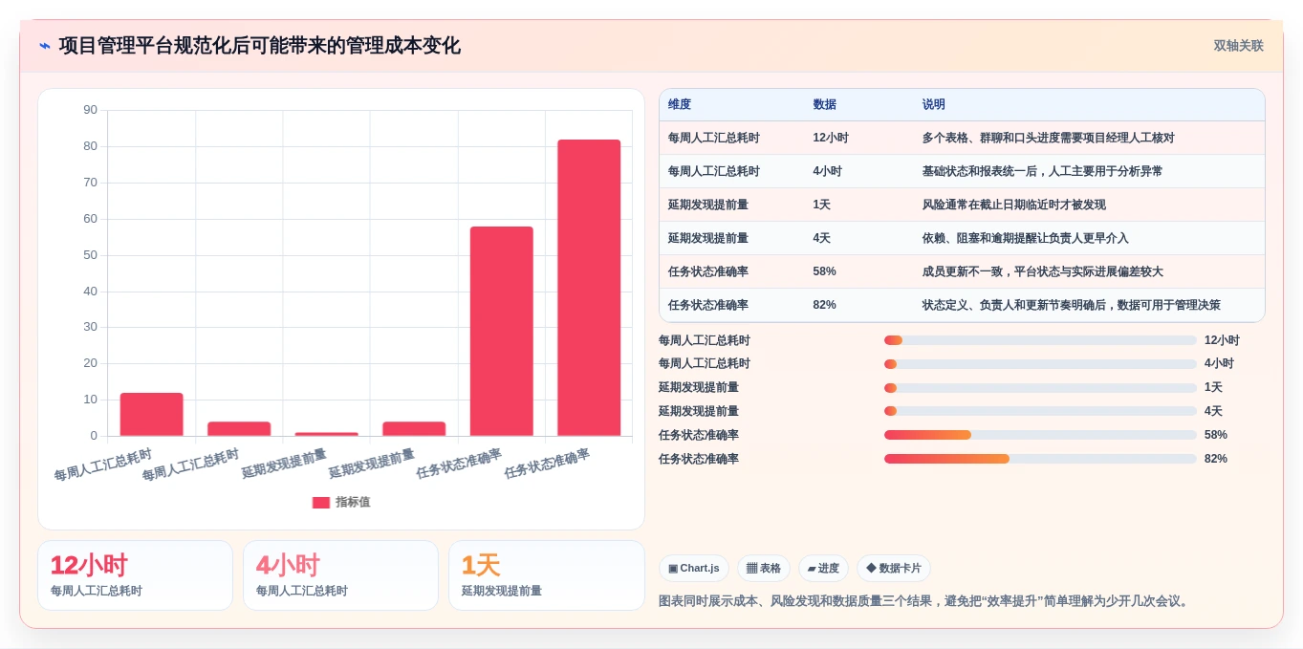Click the 4天 value beside progress bars

[1213, 411]
